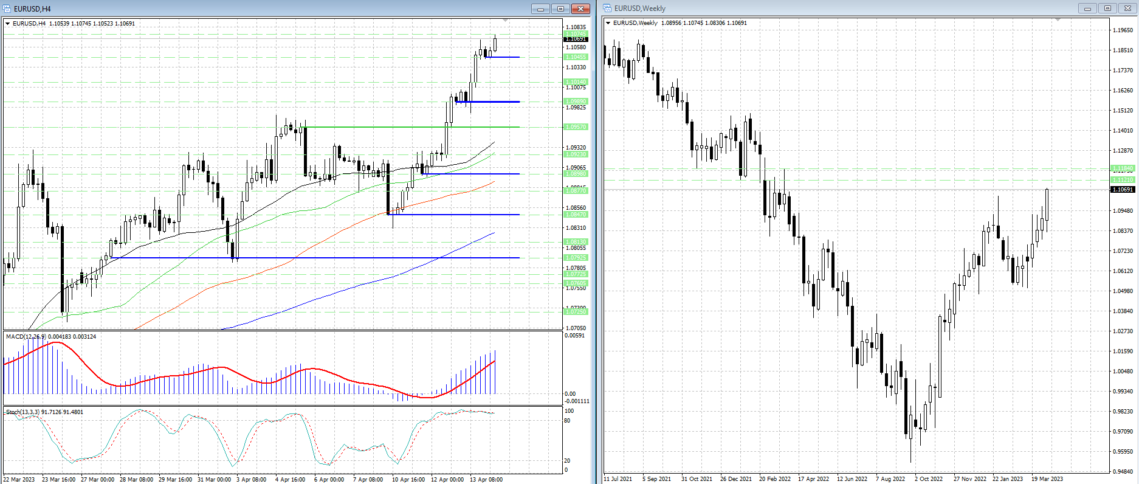The width and height of the screenshot is (1139, 484).
Task: Minimize the EURUSD,H4 chart window
Action: coord(540,9)
